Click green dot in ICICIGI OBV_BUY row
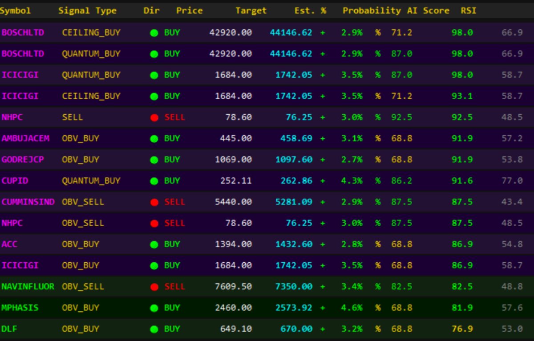 coord(154,266)
